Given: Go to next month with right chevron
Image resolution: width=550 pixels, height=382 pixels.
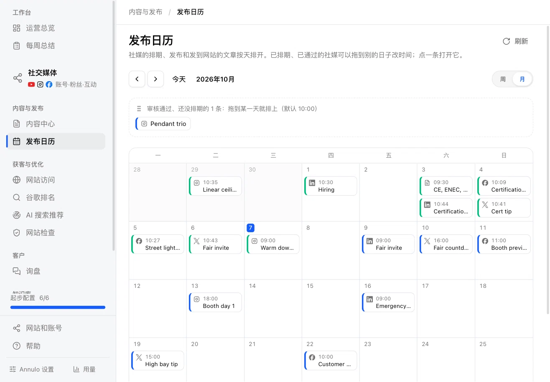Looking at the screenshot, I should 155,79.
